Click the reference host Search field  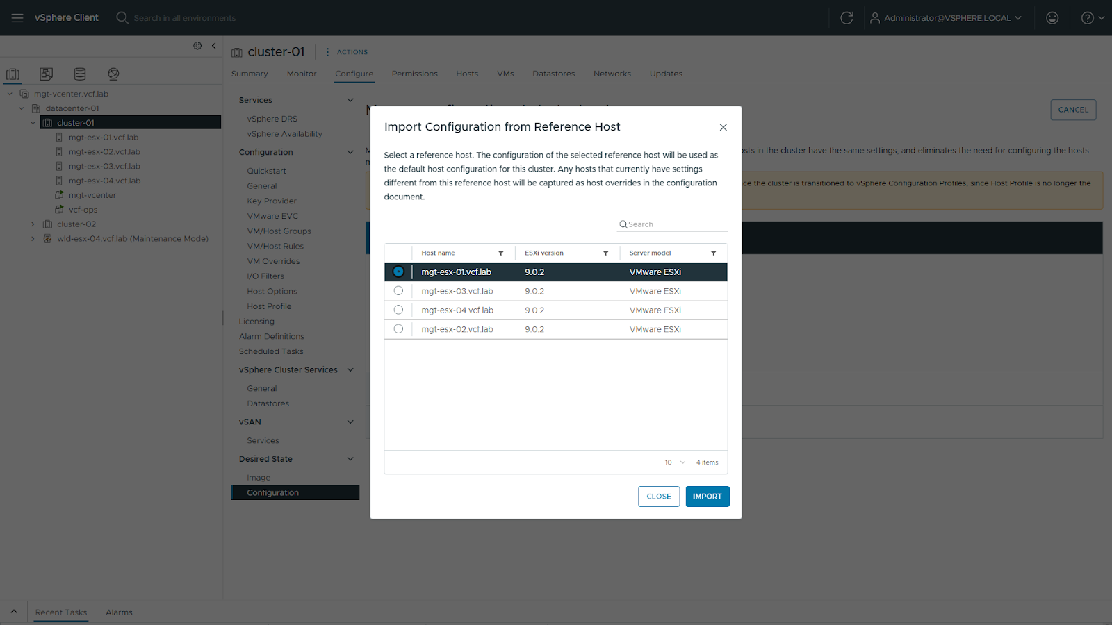tap(673, 224)
